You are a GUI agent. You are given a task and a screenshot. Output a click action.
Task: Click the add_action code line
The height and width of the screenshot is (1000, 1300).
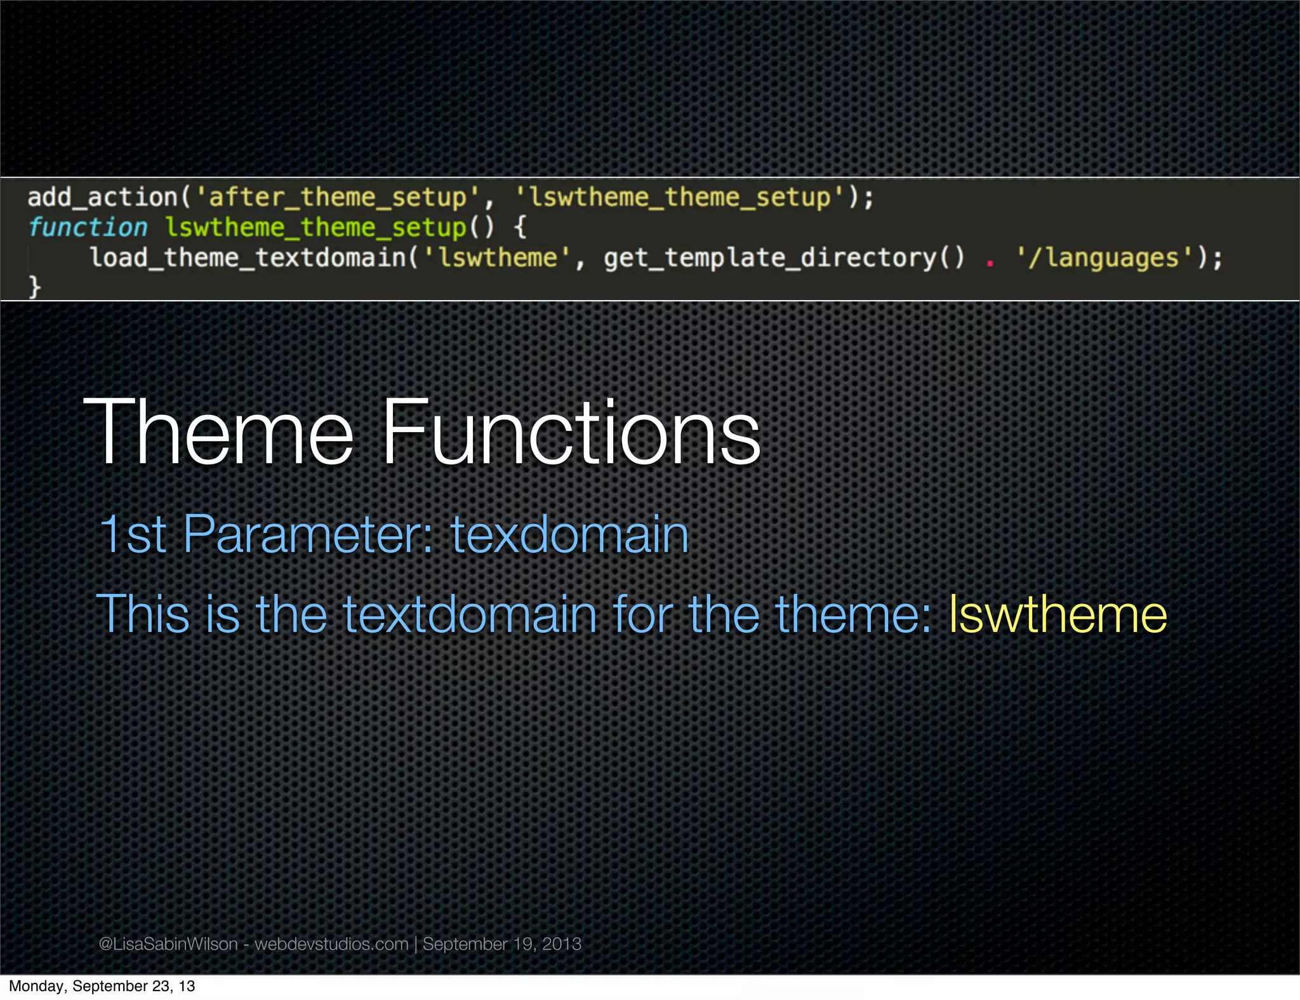tap(451, 197)
